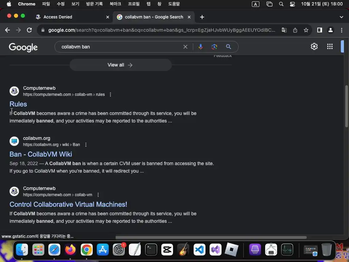Go forward with the browser forward arrow
349x262 pixels.
18,30
